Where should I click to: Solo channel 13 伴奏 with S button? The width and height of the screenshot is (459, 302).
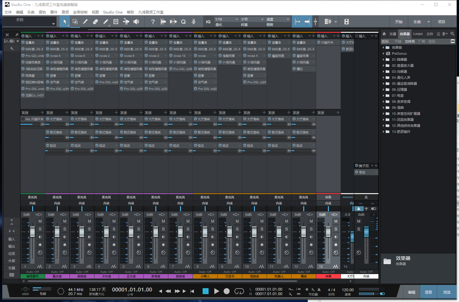coord(336,229)
